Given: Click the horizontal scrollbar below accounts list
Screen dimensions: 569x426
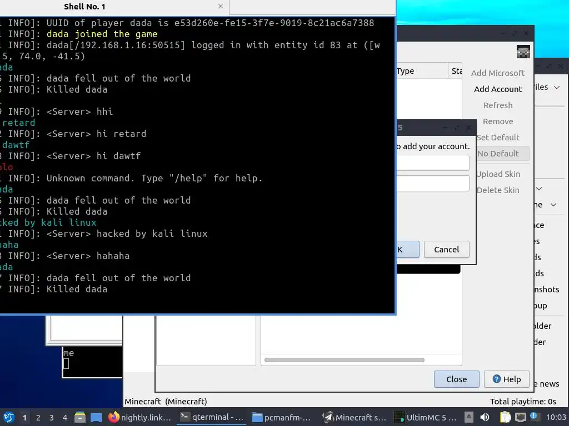Looking at the screenshot, I should tap(344, 359).
